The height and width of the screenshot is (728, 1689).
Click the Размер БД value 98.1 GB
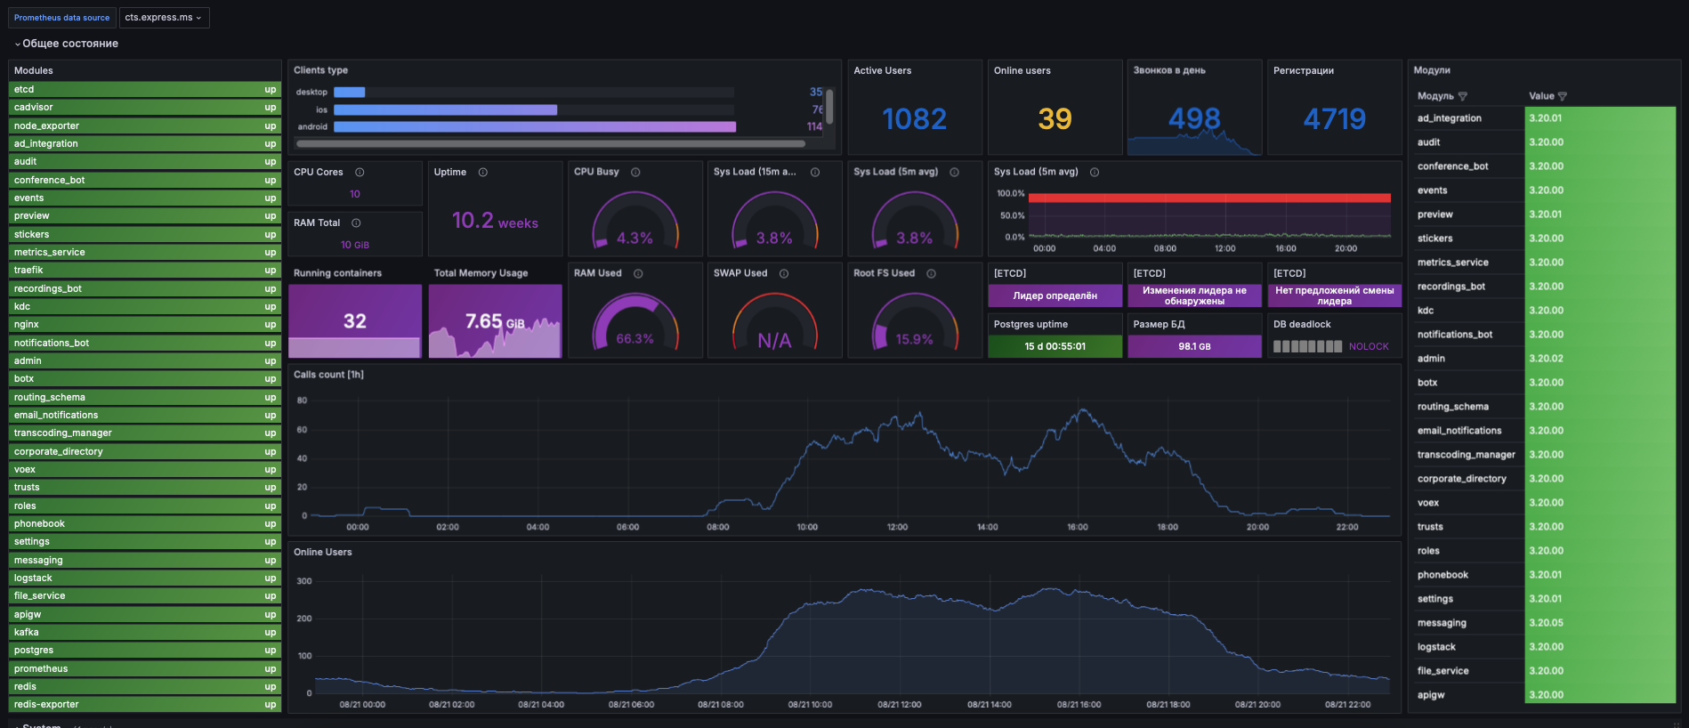click(x=1195, y=346)
